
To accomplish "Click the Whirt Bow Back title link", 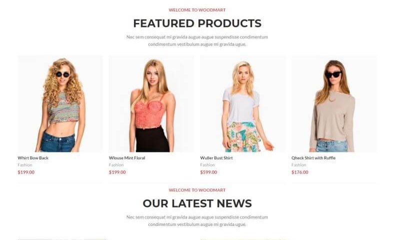I will (33, 158).
